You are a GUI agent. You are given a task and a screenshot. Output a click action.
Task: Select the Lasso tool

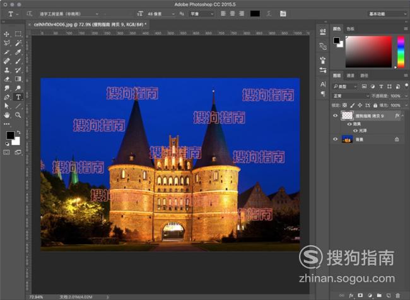pyautogui.click(x=6, y=43)
